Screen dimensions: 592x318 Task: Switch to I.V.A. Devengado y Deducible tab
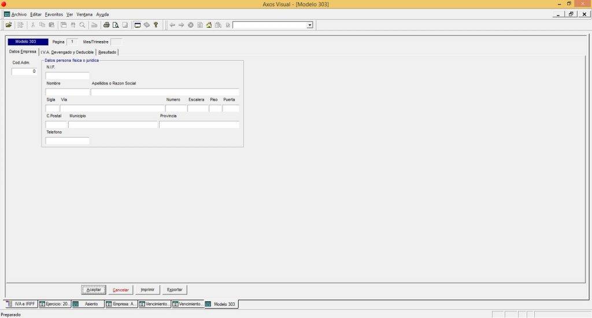[67, 52]
